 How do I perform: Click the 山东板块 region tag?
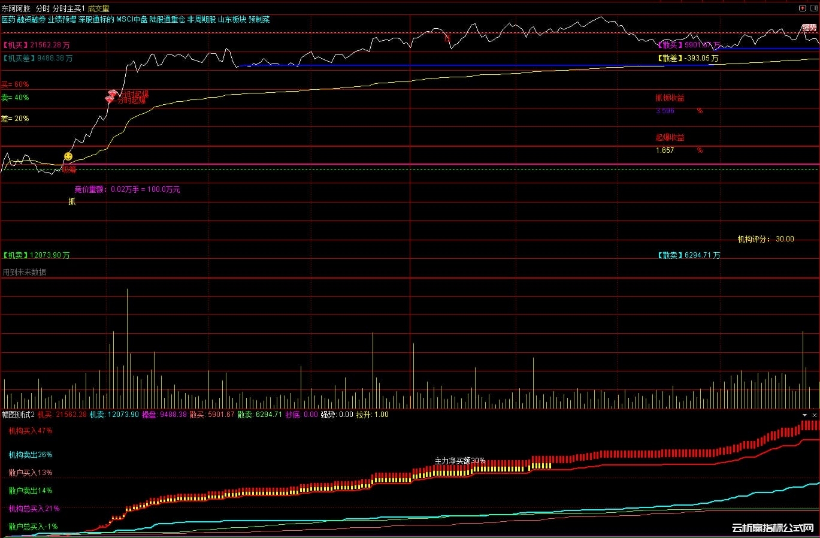232,20
